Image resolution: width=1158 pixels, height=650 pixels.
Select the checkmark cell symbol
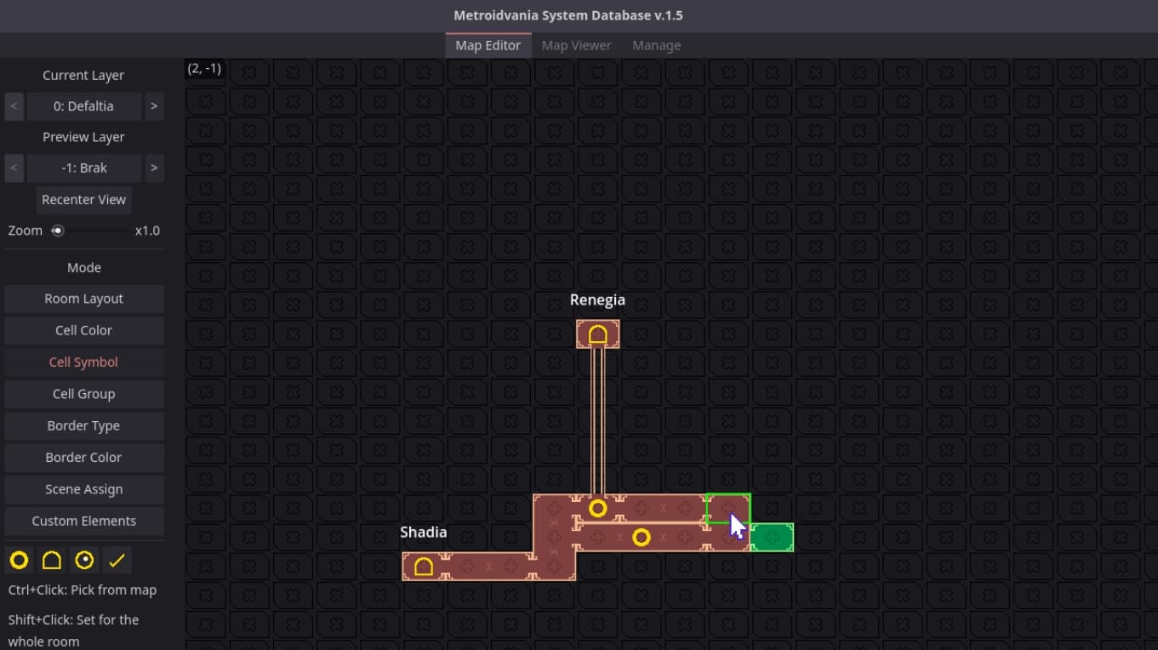click(x=117, y=560)
